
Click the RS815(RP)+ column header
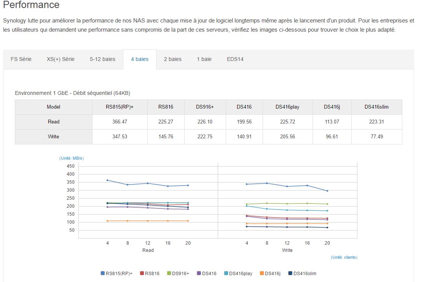tap(120, 107)
